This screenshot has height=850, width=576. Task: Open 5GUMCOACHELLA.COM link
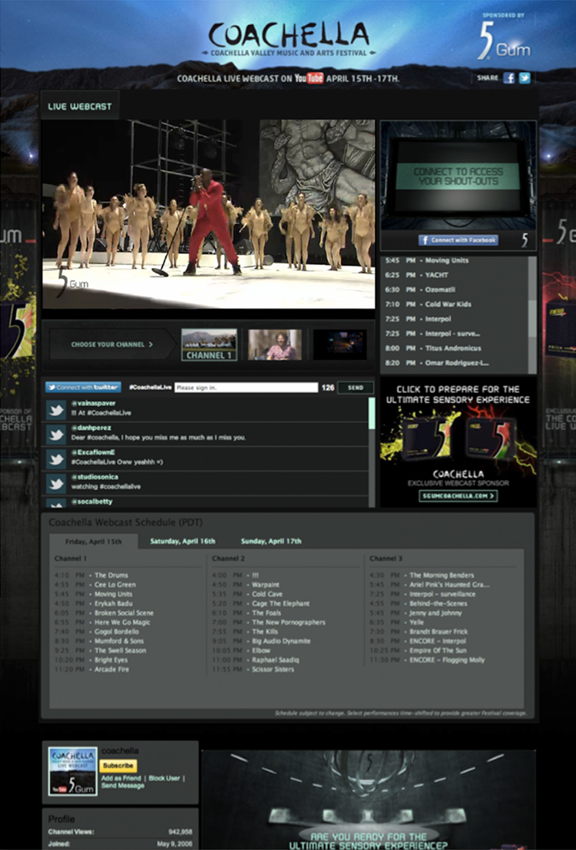[458, 496]
